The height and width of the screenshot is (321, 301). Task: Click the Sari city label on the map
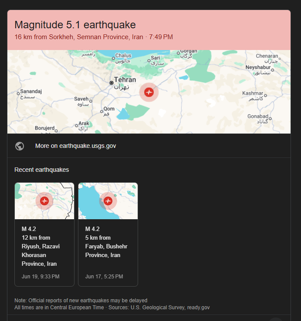pos(156,58)
